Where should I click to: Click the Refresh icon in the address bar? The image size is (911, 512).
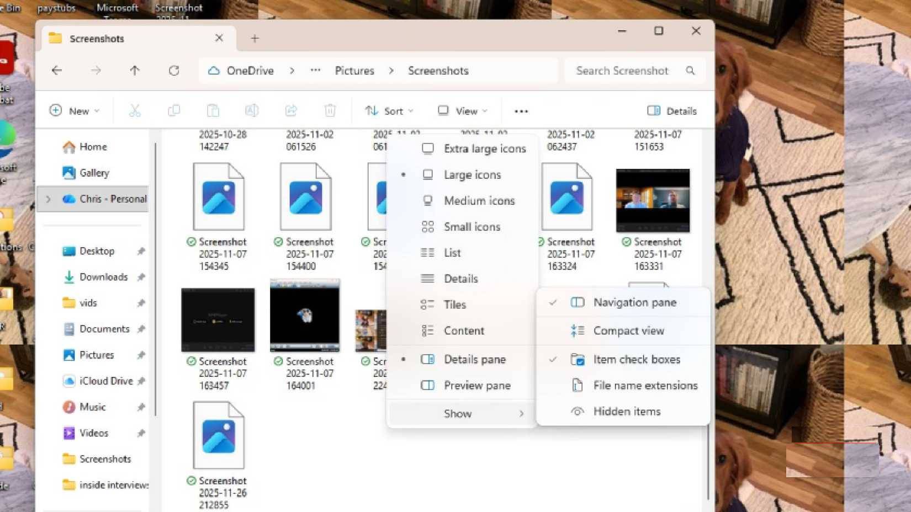coord(174,71)
